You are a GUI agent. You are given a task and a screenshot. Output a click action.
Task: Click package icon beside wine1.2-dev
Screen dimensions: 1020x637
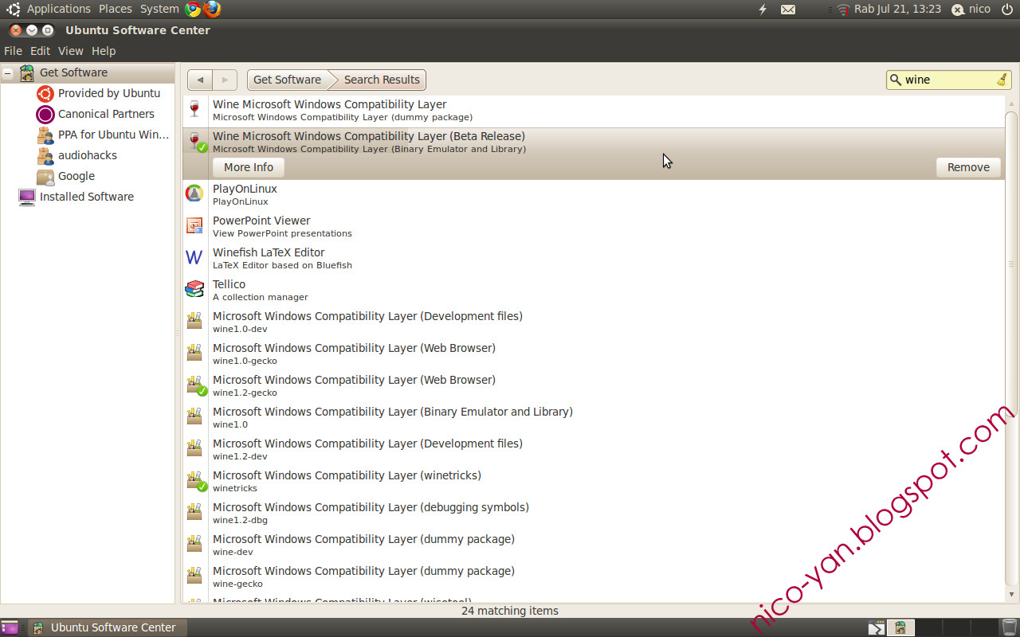[194, 448]
